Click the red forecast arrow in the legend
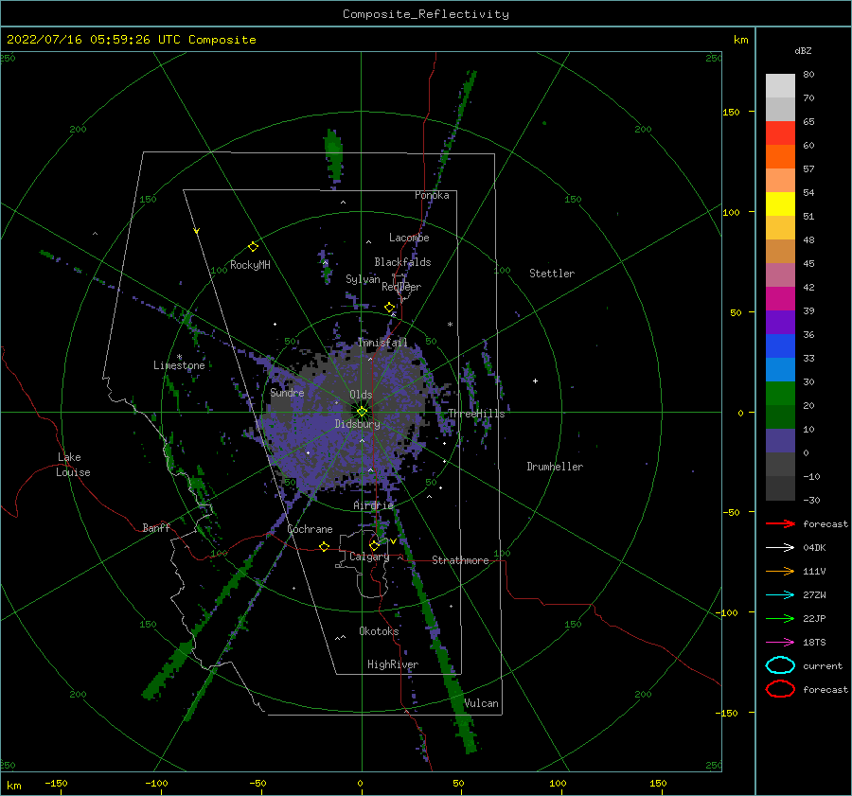 780,523
